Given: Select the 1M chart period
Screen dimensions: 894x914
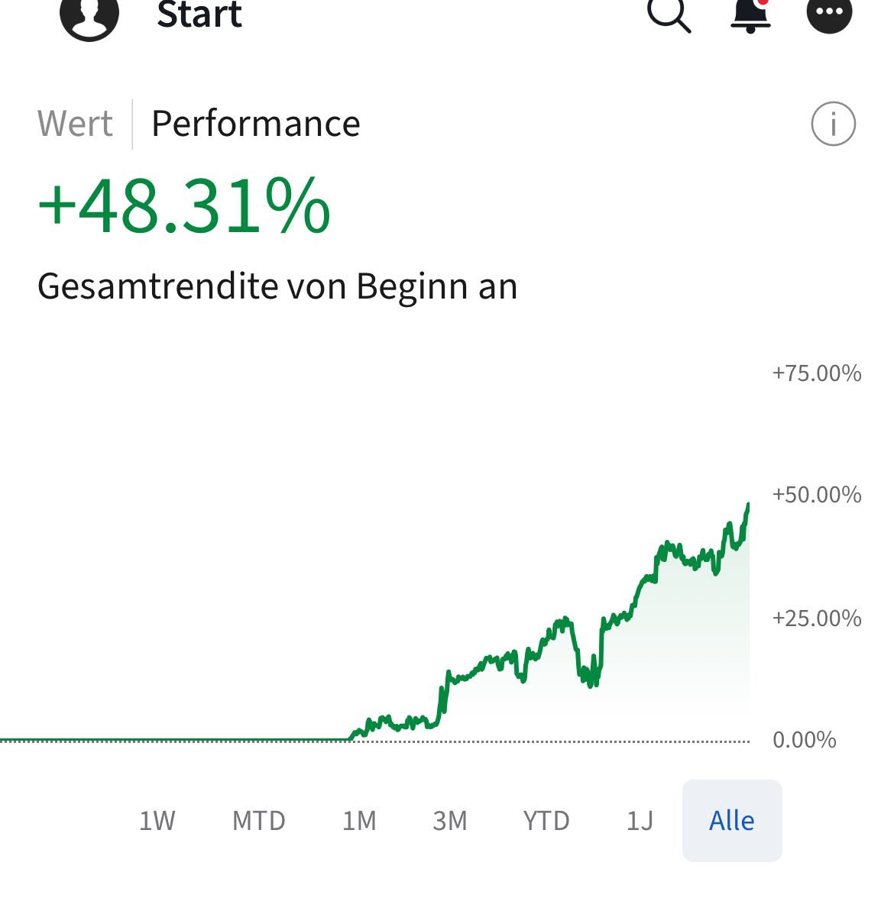Looking at the screenshot, I should coord(359,821).
